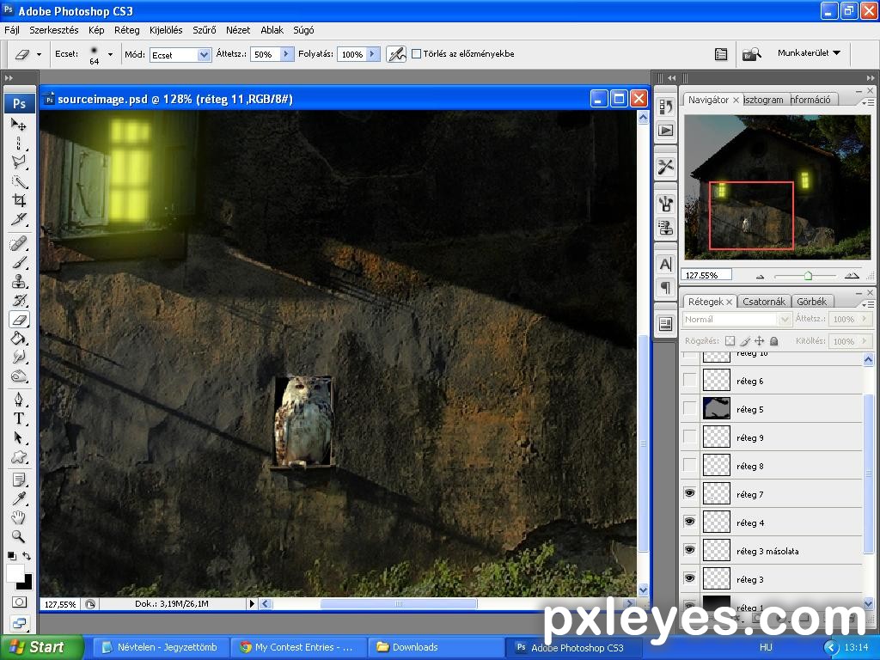880x660 pixels.
Task: Select the Move tool
Action: 19,125
